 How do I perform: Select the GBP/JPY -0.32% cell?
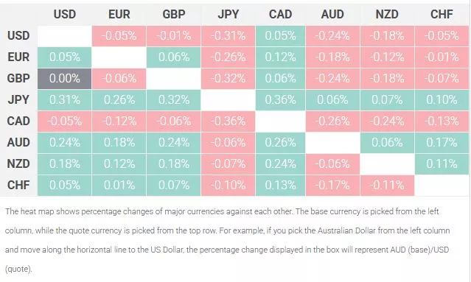[x=228, y=79]
